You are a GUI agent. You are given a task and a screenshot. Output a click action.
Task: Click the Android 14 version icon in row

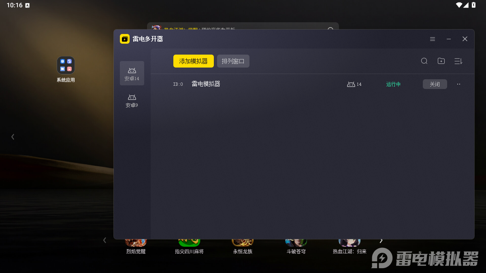(351, 84)
